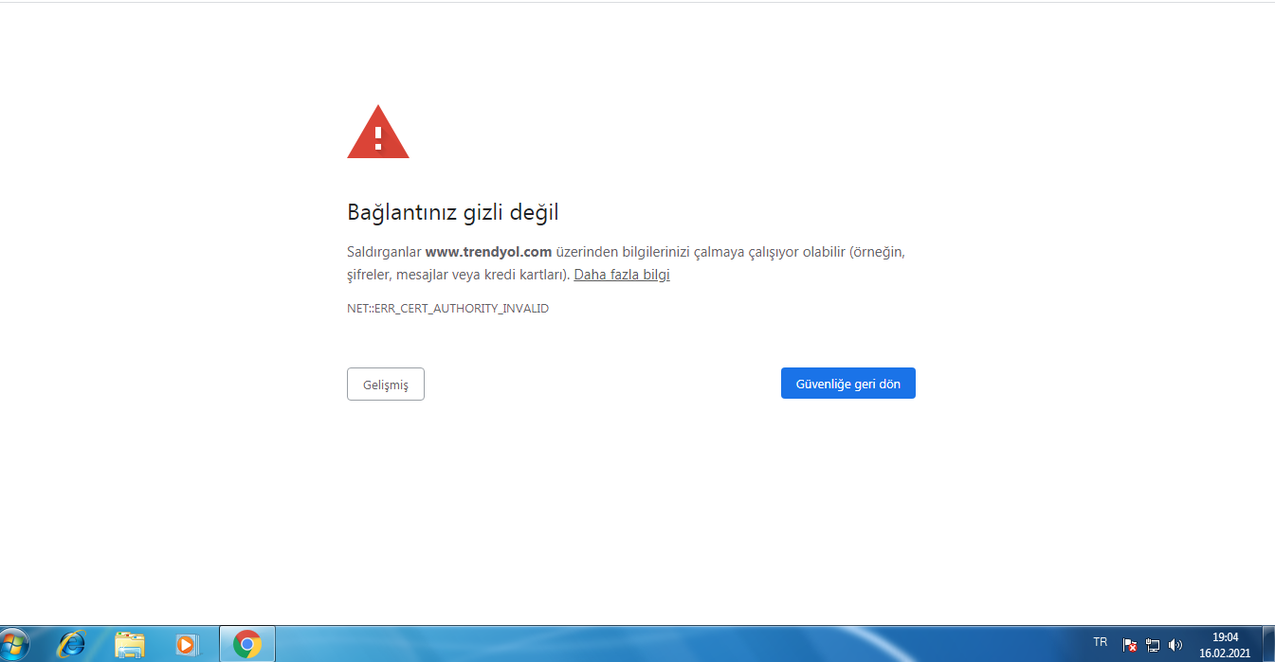The image size is (1275, 662).
Task: Launch Windows Media Player from the taskbar
Action: pyautogui.click(x=186, y=644)
